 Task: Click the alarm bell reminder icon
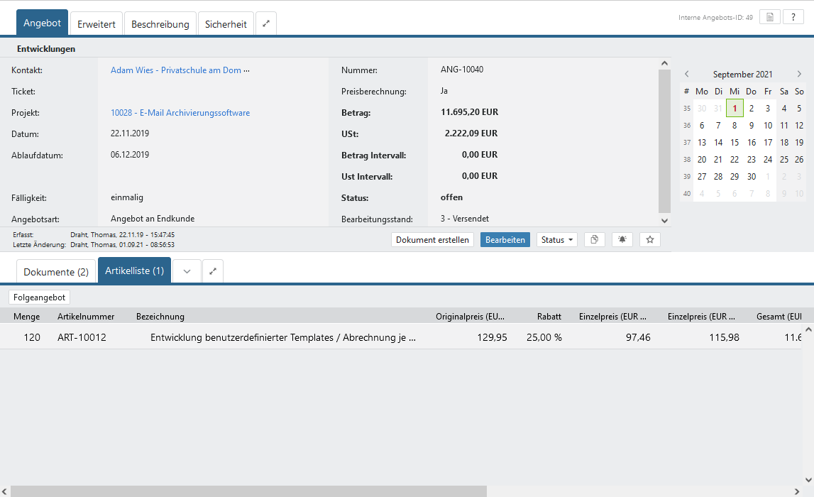(x=622, y=240)
